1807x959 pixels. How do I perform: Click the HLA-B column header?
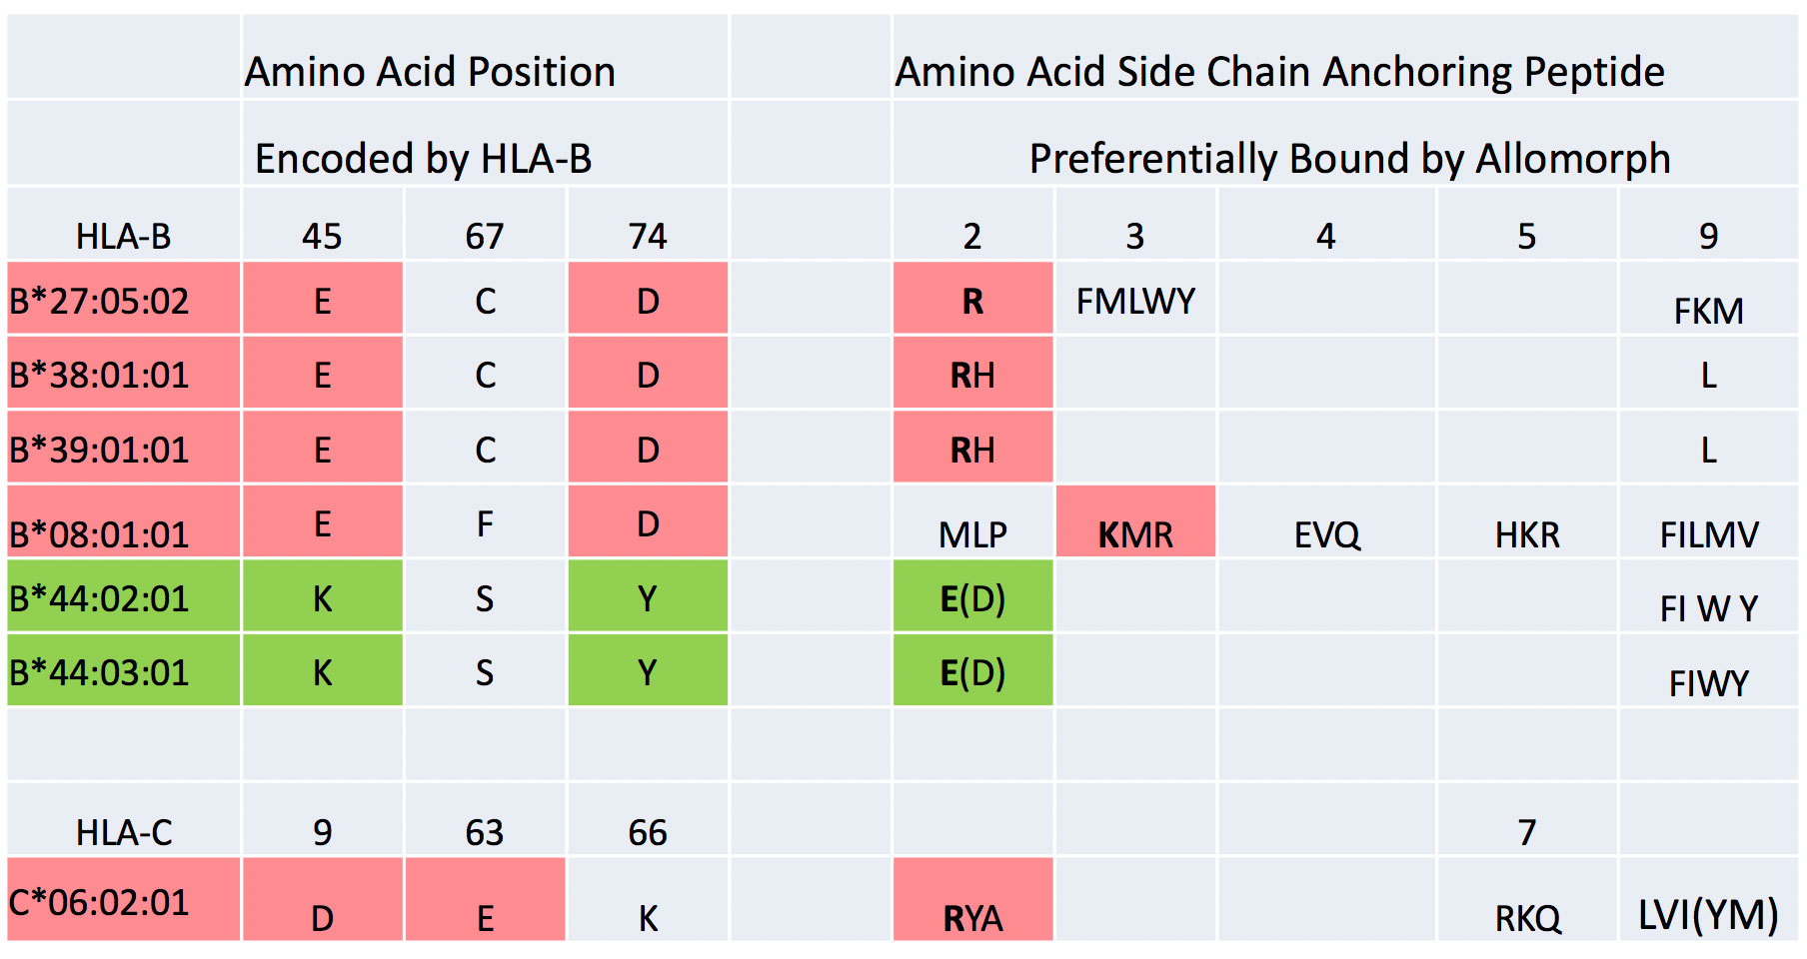123,236
